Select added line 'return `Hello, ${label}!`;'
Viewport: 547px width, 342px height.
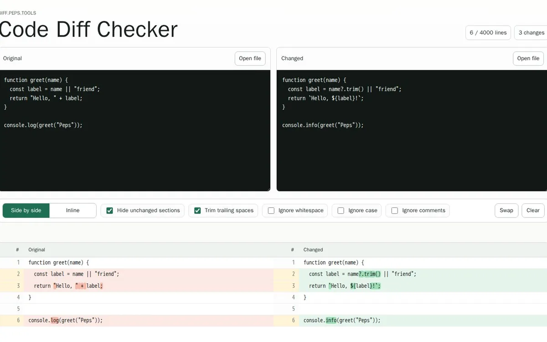pyautogui.click(x=410, y=286)
